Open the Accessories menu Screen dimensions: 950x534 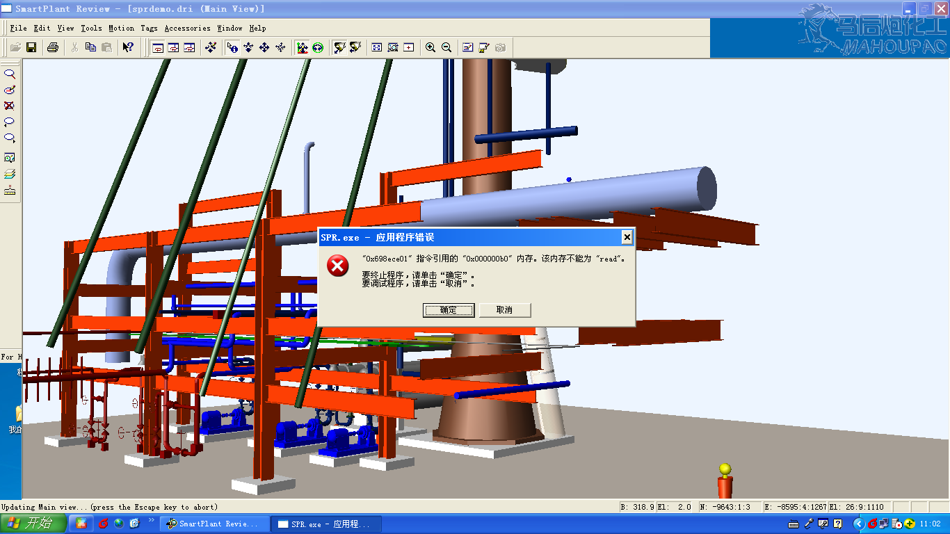[187, 28]
